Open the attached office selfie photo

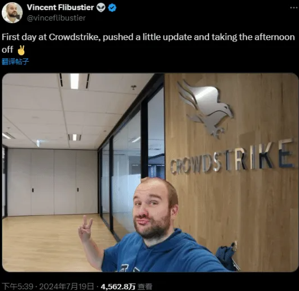[150, 173]
